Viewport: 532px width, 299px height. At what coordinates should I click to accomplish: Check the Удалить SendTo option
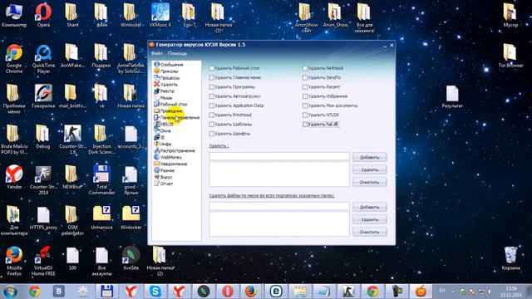tap(305, 77)
